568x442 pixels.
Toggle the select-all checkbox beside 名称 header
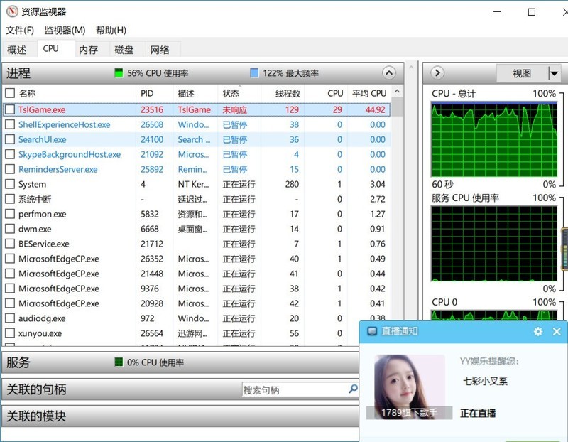[10, 93]
